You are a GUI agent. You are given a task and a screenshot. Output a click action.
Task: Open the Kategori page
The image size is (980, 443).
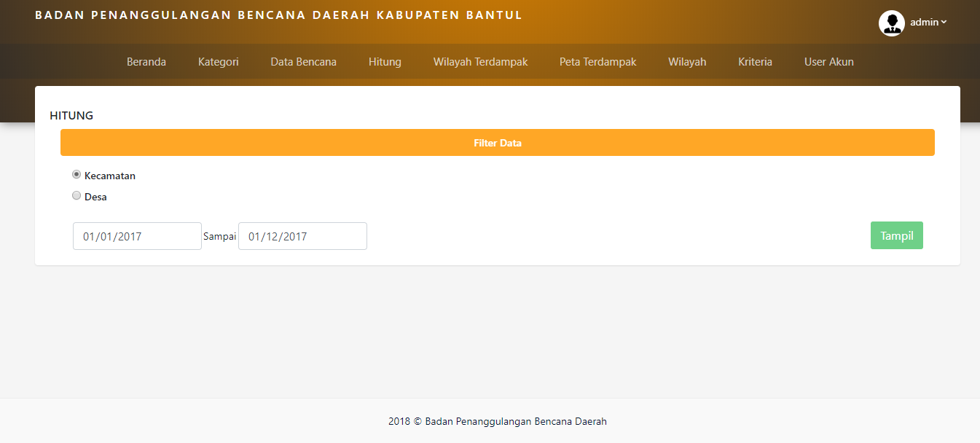[218, 62]
